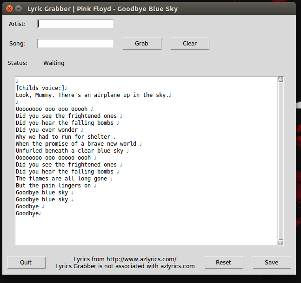Click the Song input field
This screenshot has height=283, width=301.
[75, 44]
